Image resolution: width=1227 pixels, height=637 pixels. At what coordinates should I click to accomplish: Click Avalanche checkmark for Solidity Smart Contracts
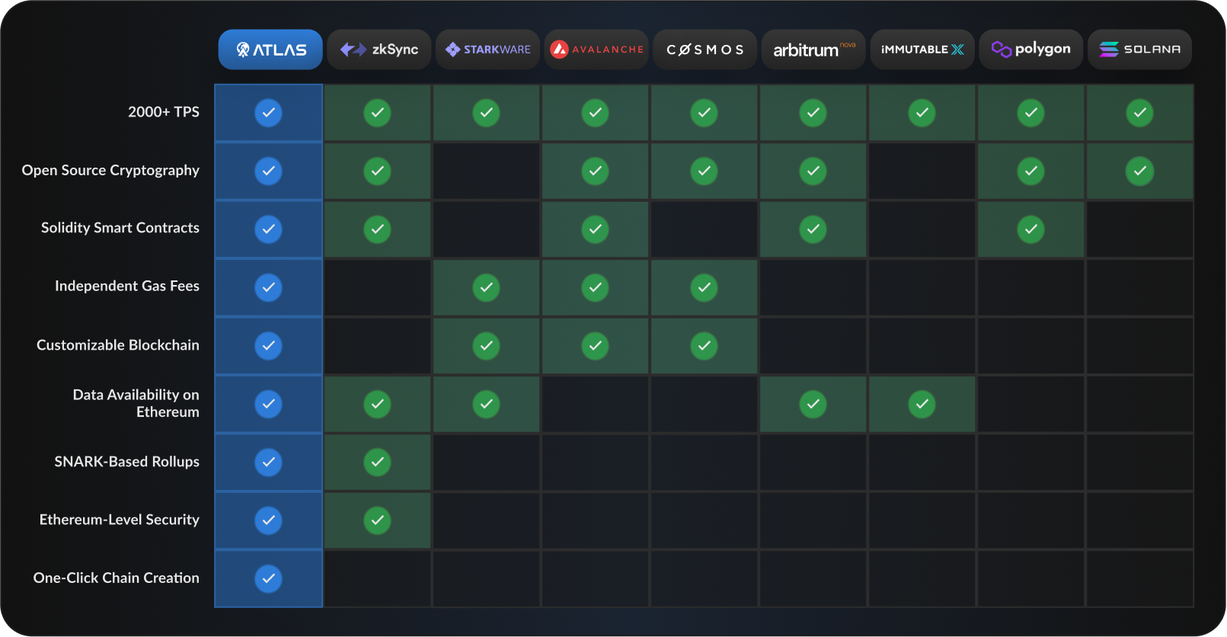click(x=595, y=229)
